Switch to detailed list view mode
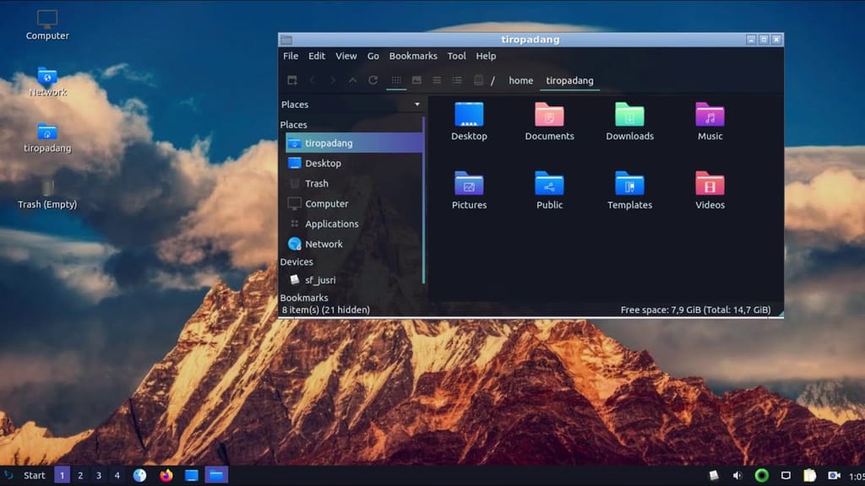Image resolution: width=865 pixels, height=486 pixels. coord(457,80)
